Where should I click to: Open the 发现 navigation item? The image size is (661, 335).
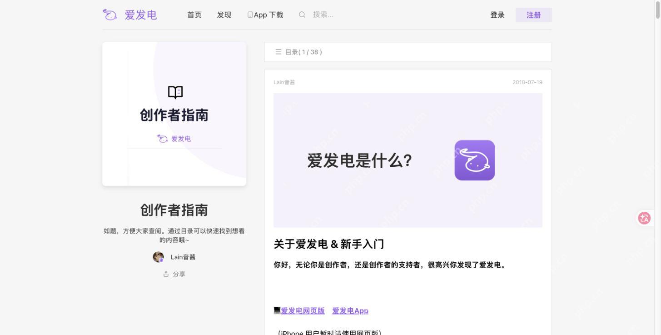224,15
